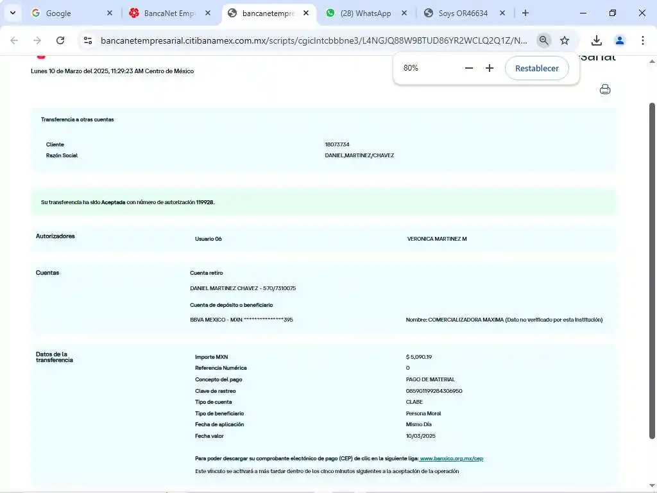Open a new tab with plus button
This screenshot has width=657, height=493.
tap(525, 13)
